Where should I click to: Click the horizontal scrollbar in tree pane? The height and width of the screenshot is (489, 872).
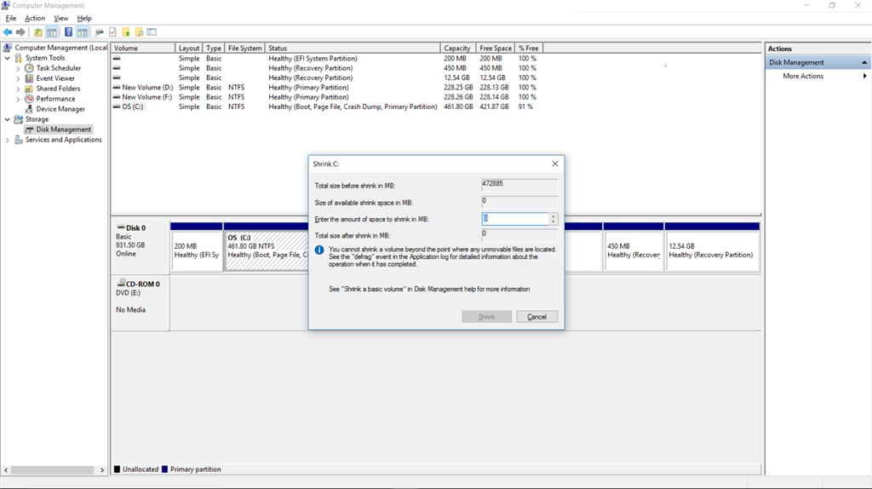pyautogui.click(x=54, y=470)
